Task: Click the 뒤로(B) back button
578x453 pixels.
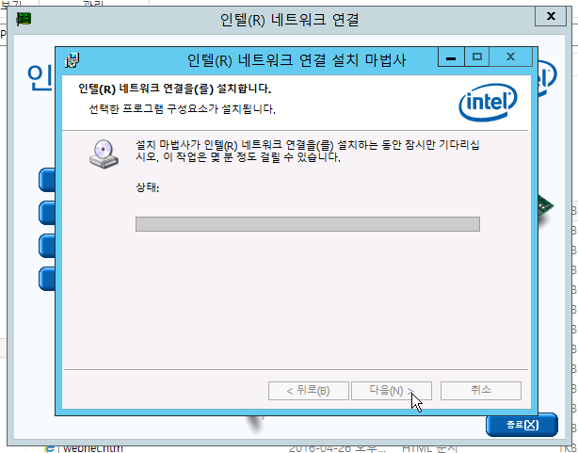Action: [x=309, y=391]
